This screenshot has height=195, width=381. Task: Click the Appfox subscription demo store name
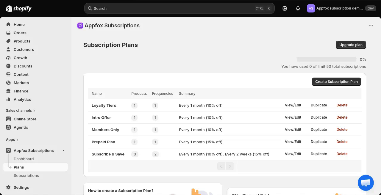340,8
